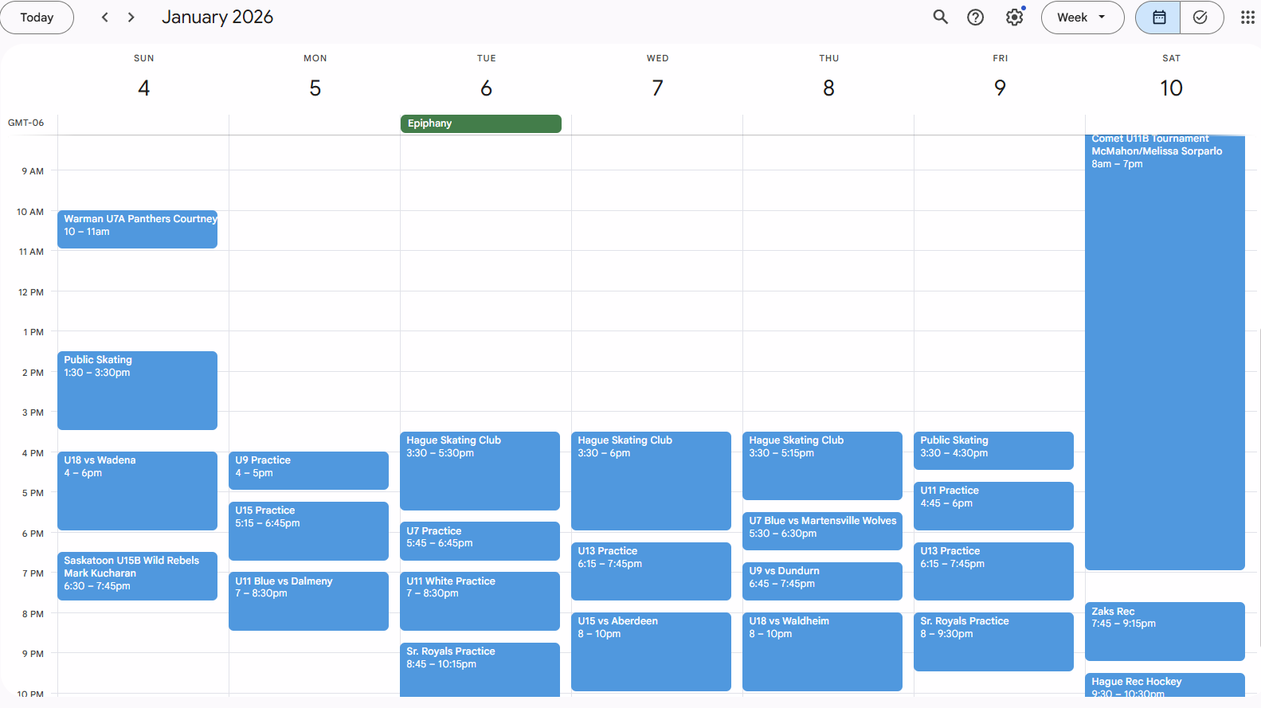Open the U18 vs Wadena event
This screenshot has height=708, width=1261.
137,490
